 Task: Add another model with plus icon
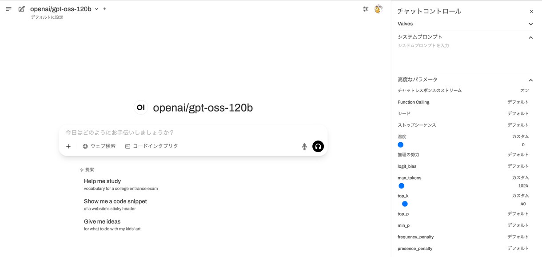(x=105, y=9)
